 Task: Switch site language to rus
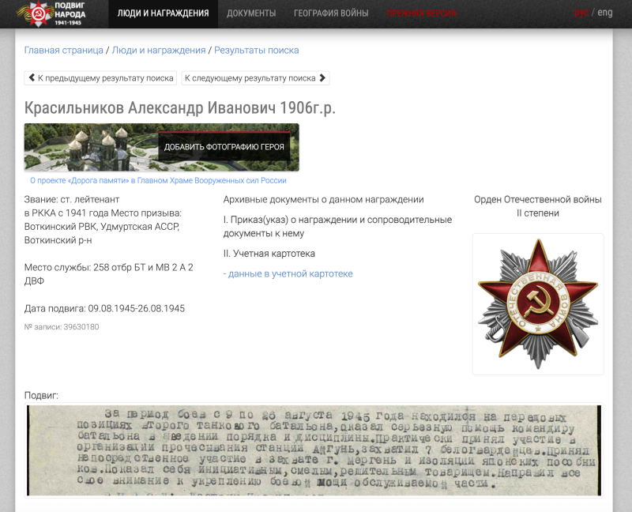click(581, 13)
